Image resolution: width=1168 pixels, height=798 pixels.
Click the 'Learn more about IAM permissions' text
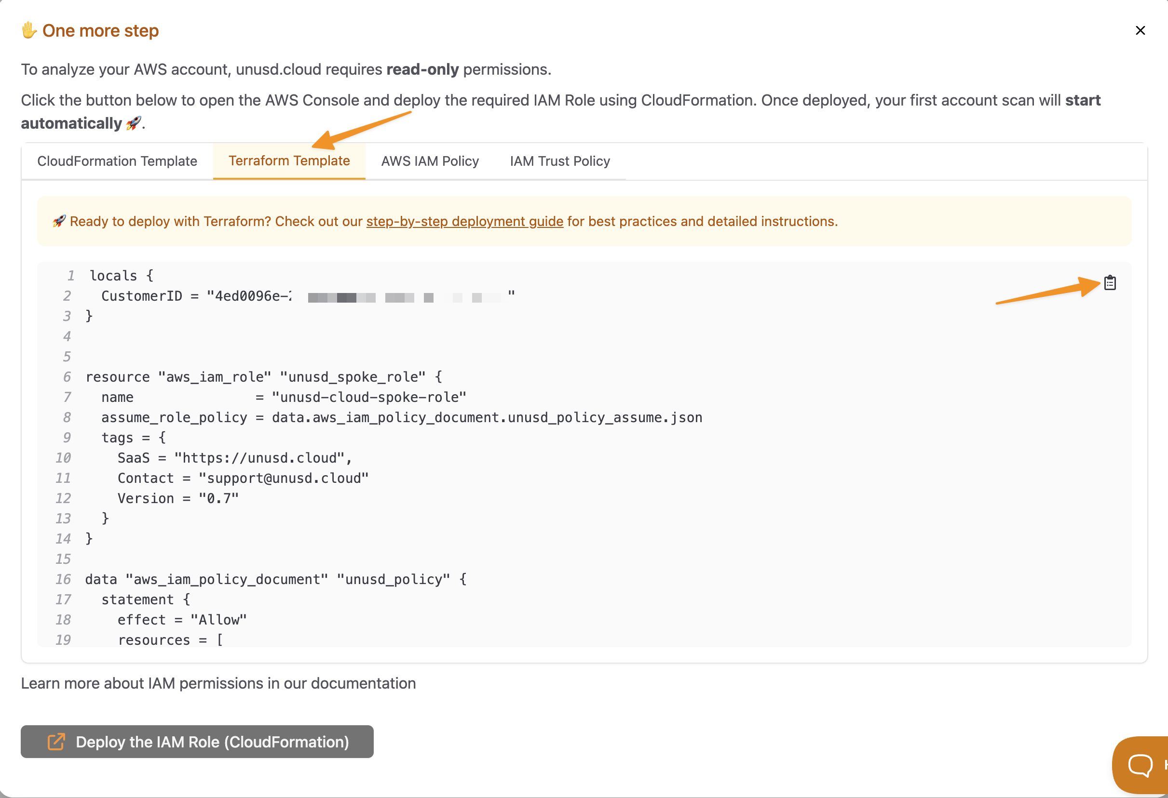218,683
